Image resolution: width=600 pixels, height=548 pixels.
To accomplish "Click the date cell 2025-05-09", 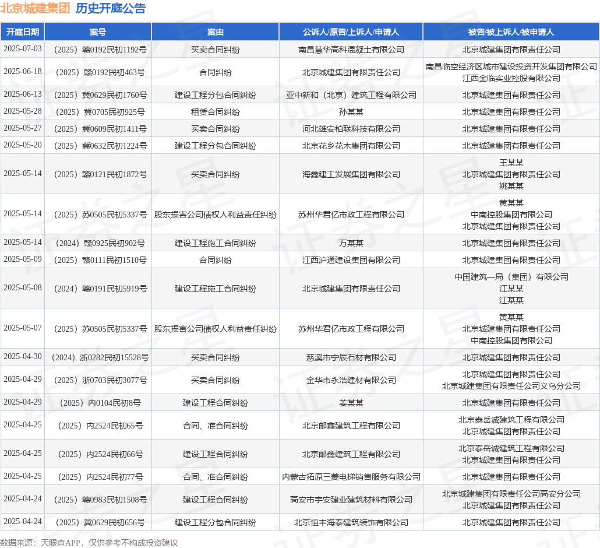I will [x=23, y=259].
